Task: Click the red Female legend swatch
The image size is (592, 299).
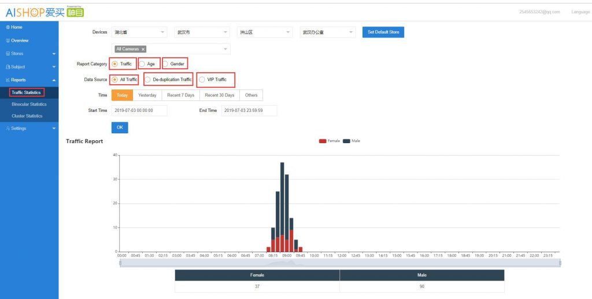Action: coord(323,141)
